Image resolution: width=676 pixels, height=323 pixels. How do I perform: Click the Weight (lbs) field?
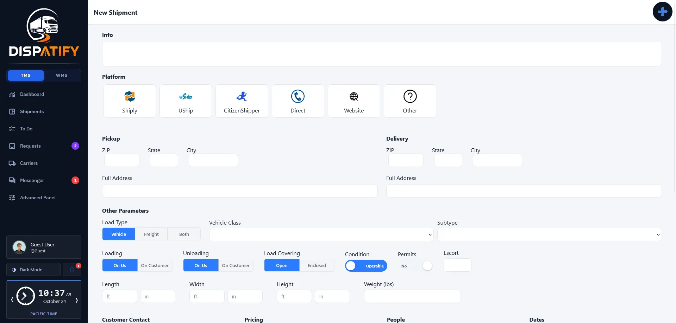coord(412,296)
